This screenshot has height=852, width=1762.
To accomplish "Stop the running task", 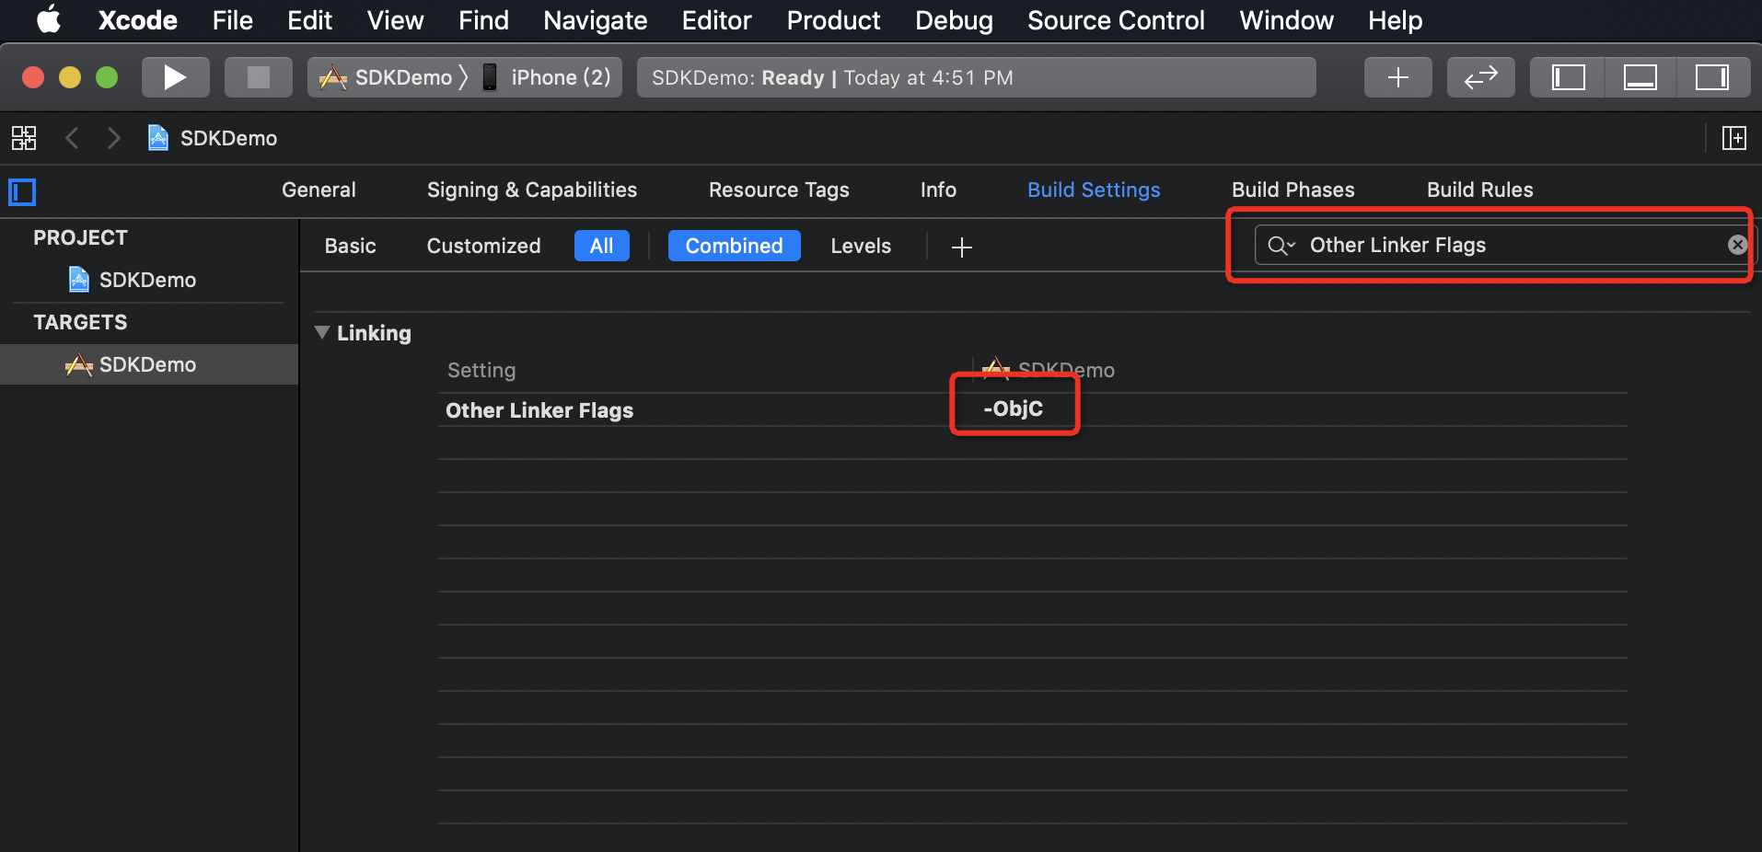I will click(259, 77).
